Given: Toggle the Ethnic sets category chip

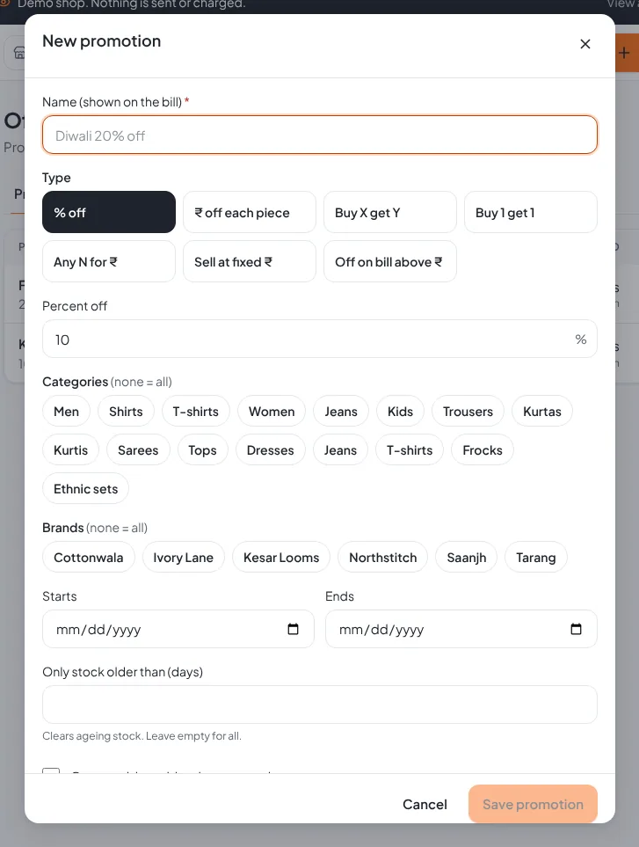Looking at the screenshot, I should tap(86, 488).
